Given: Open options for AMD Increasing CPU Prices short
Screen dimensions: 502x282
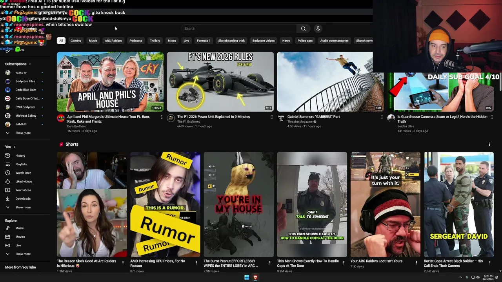Looking at the screenshot, I should click(196, 263).
